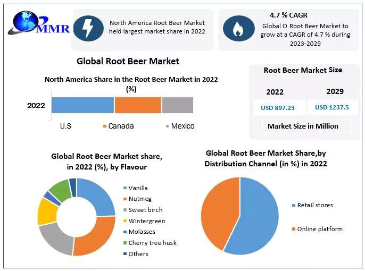Click the blue U.S segment of the bar

click(x=82, y=105)
